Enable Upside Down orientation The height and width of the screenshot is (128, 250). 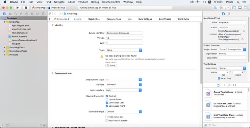click(107, 99)
